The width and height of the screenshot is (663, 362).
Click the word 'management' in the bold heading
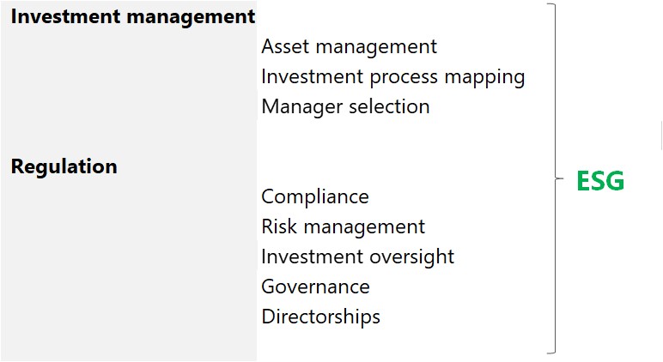191,17
